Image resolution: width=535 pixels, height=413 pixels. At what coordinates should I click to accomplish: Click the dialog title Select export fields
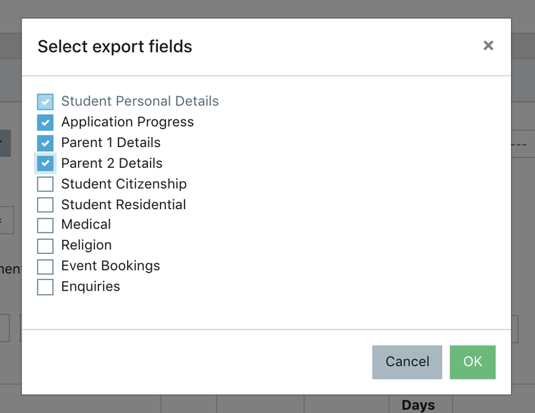(x=114, y=47)
